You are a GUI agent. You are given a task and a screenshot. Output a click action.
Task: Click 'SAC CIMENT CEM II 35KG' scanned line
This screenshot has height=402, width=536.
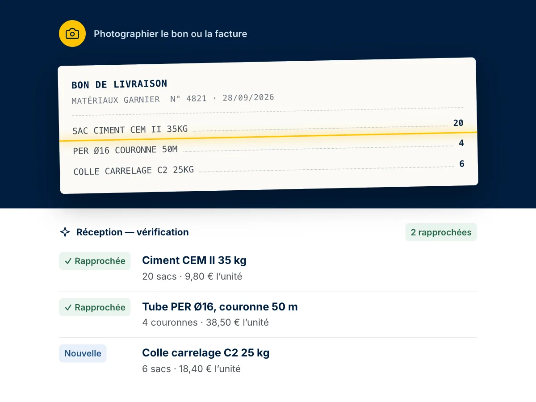pyautogui.click(x=130, y=130)
